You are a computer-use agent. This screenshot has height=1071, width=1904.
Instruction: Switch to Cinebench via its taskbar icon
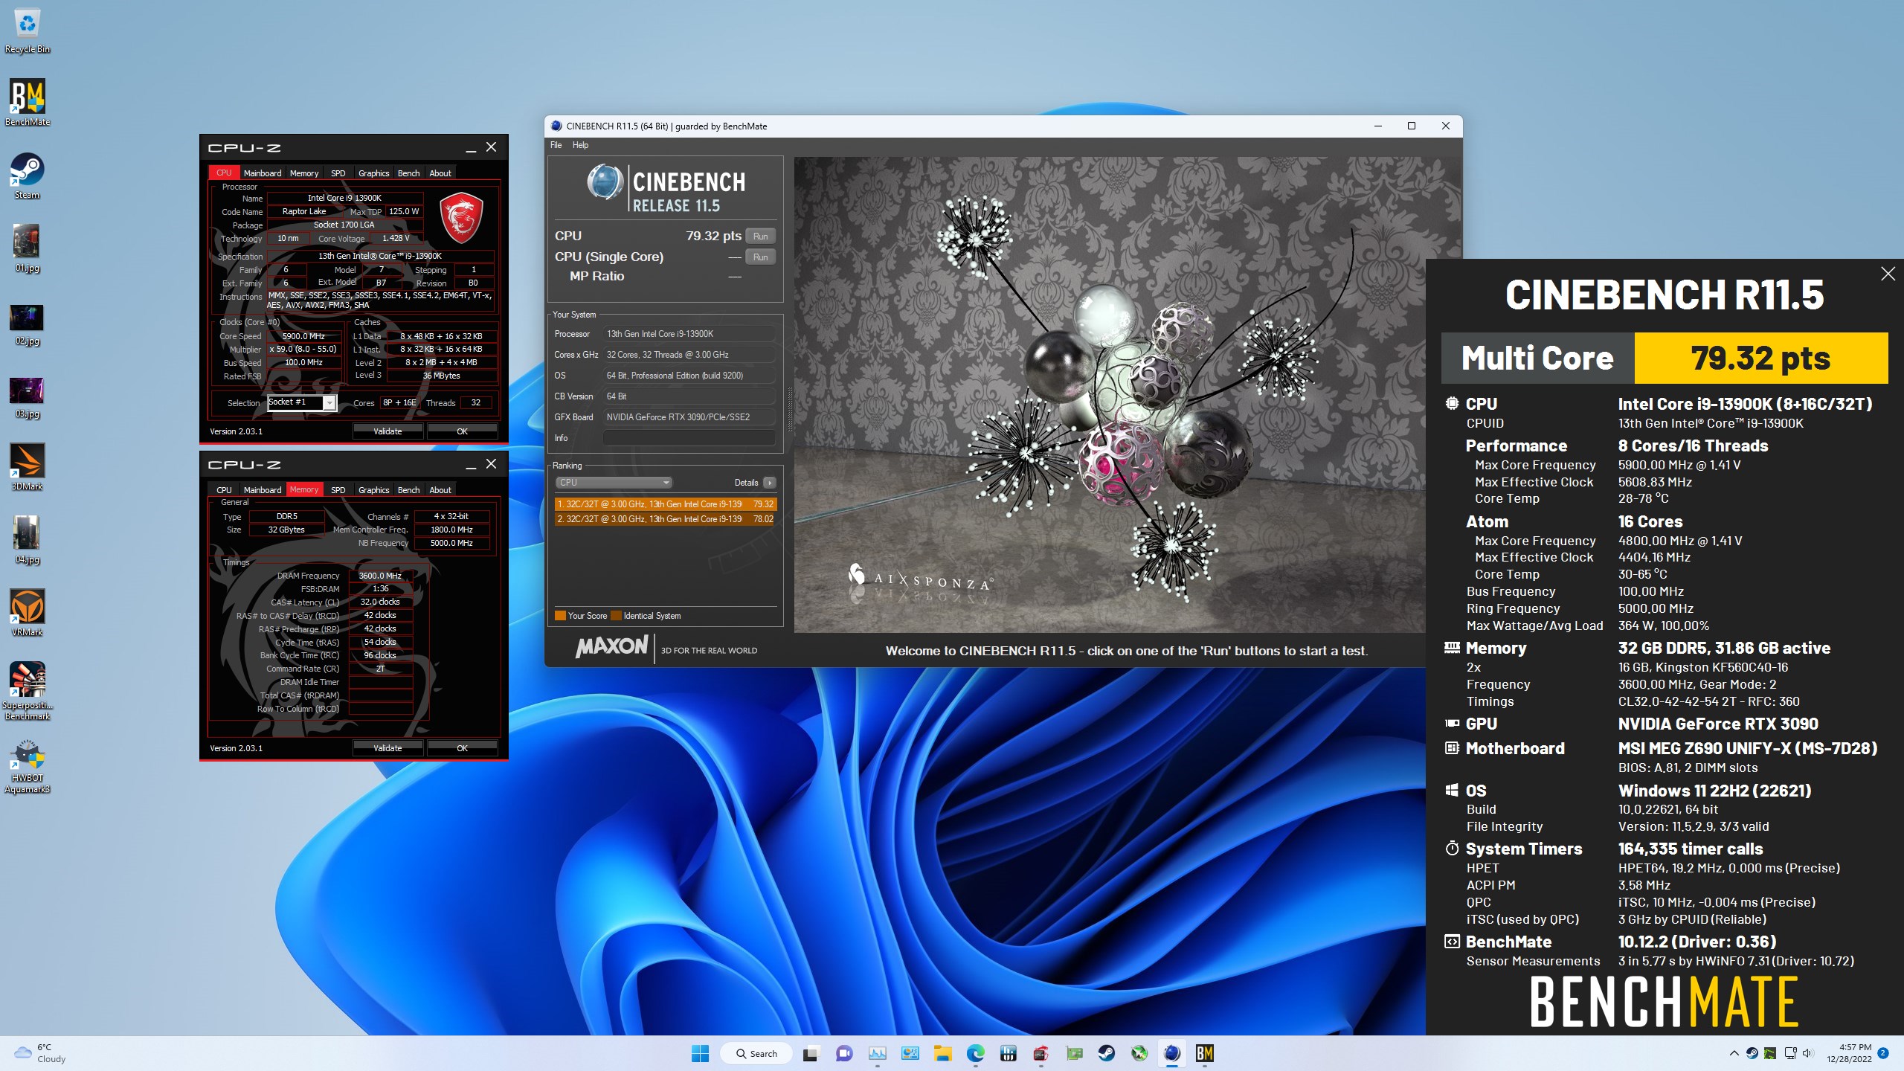(1172, 1053)
